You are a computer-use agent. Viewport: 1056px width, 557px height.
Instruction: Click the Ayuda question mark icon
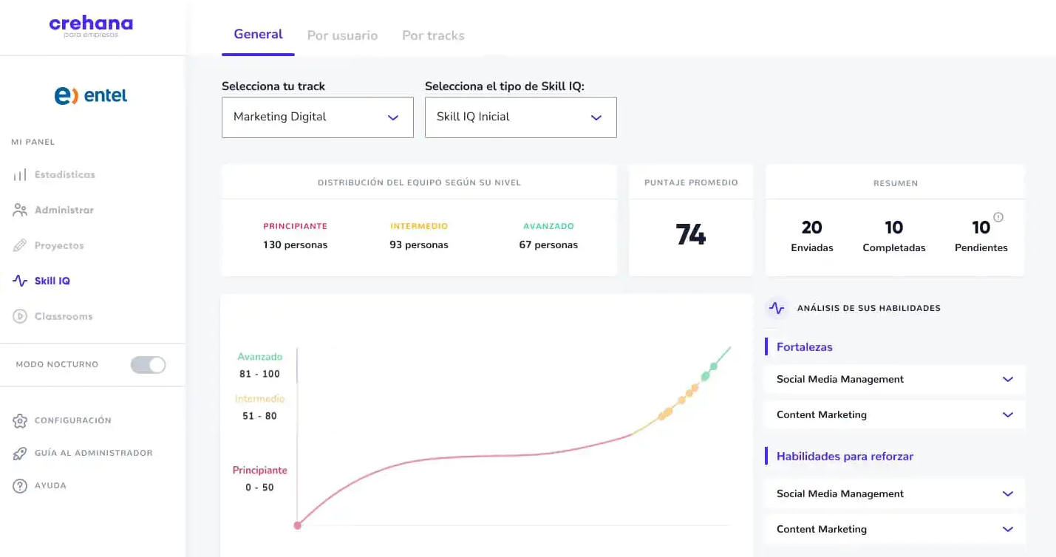click(20, 486)
